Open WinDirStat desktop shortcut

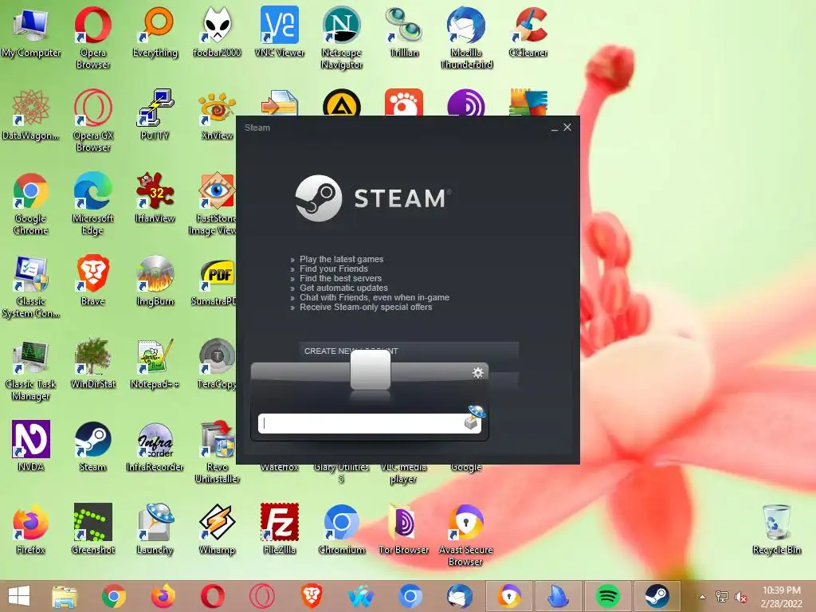[92, 363]
